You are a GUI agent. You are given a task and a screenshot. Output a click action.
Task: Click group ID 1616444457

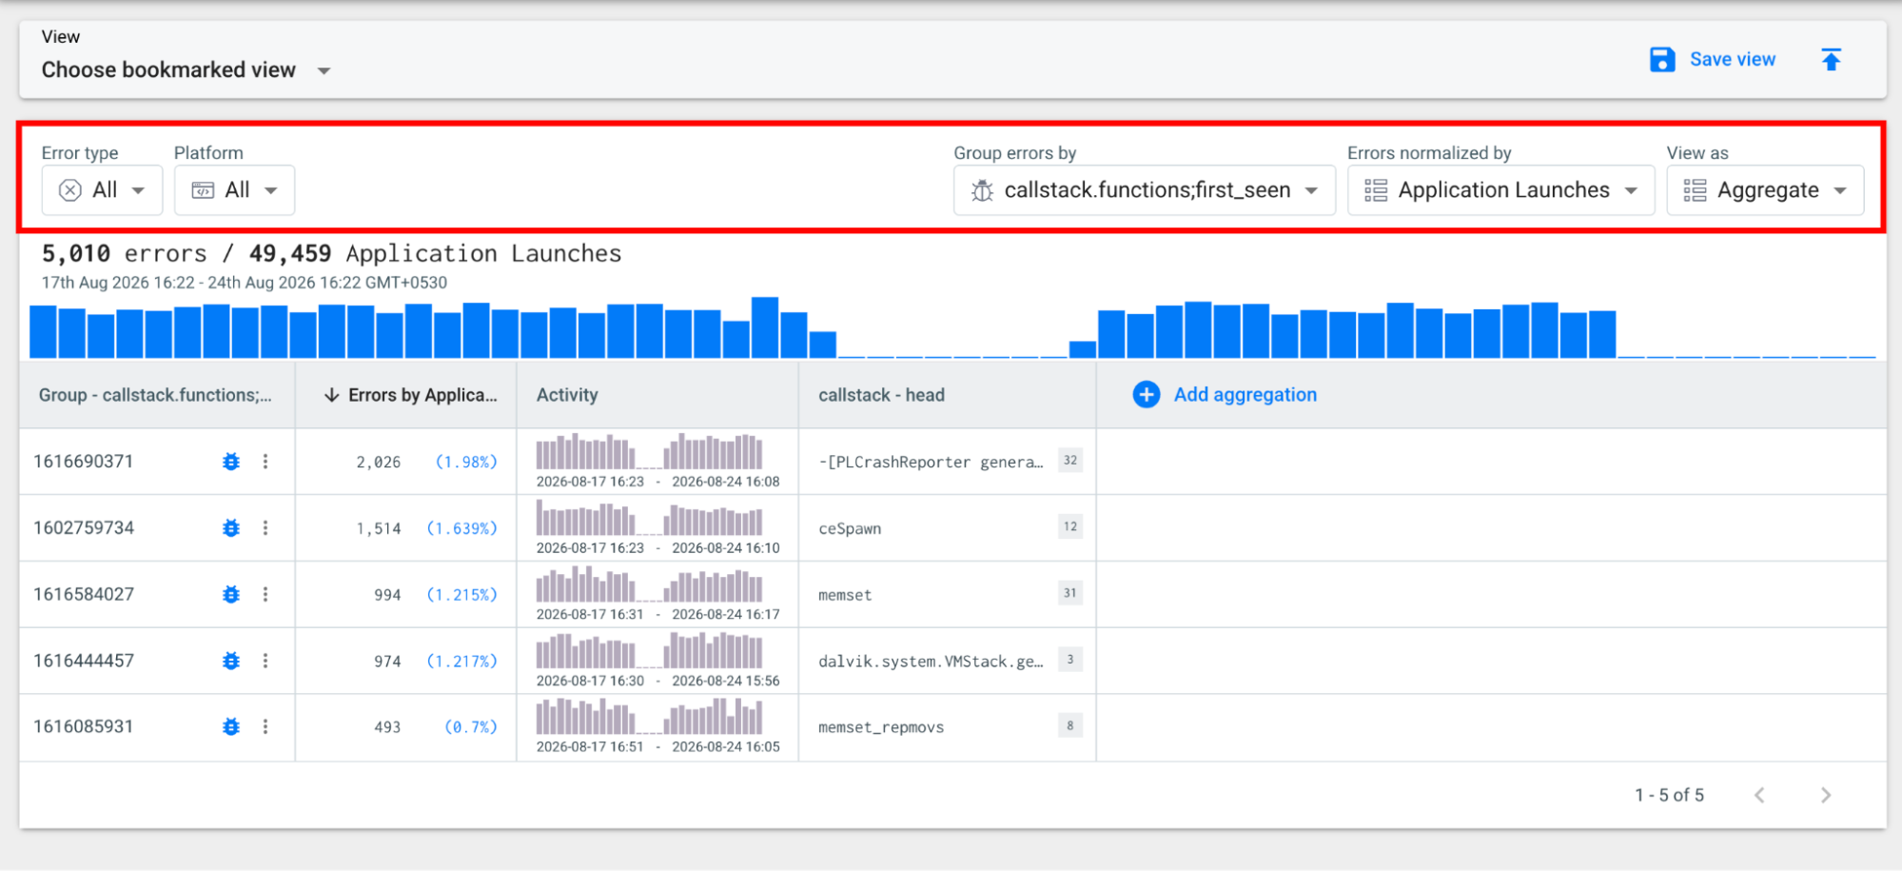[84, 661]
